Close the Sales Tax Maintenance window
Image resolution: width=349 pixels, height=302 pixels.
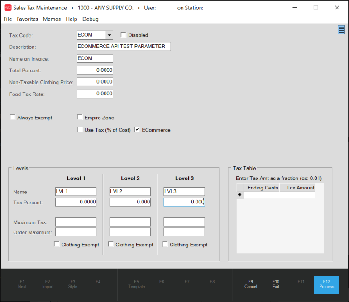(x=337, y=8)
